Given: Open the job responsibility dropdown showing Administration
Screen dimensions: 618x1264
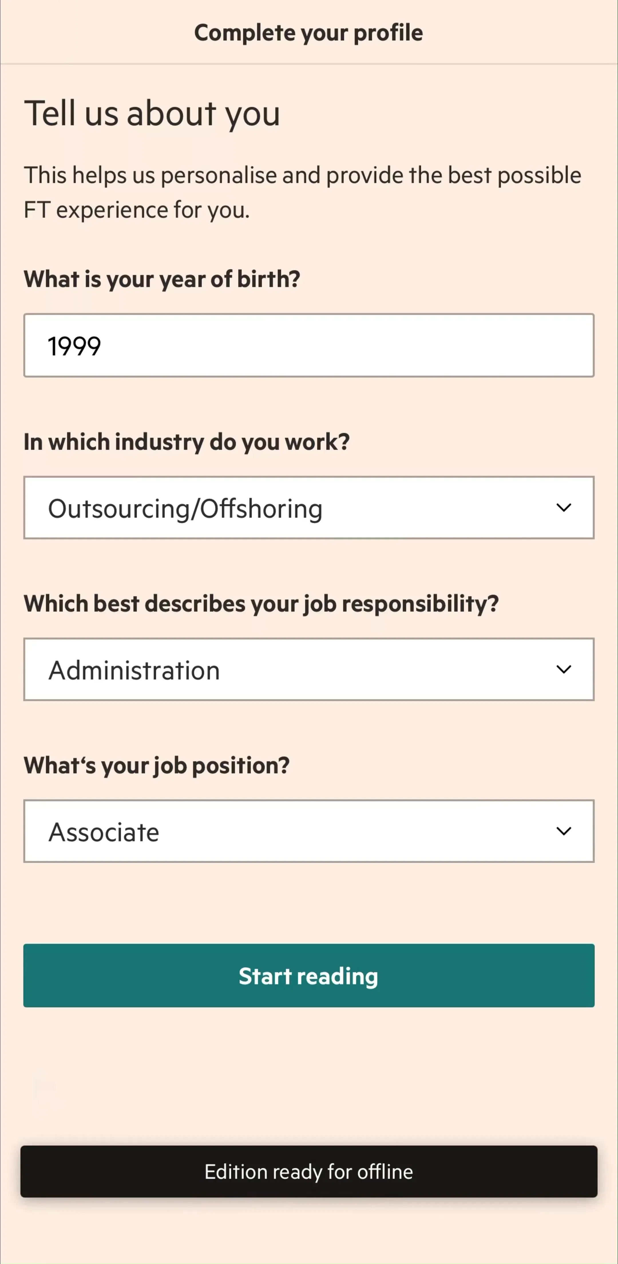Looking at the screenshot, I should [x=309, y=670].
